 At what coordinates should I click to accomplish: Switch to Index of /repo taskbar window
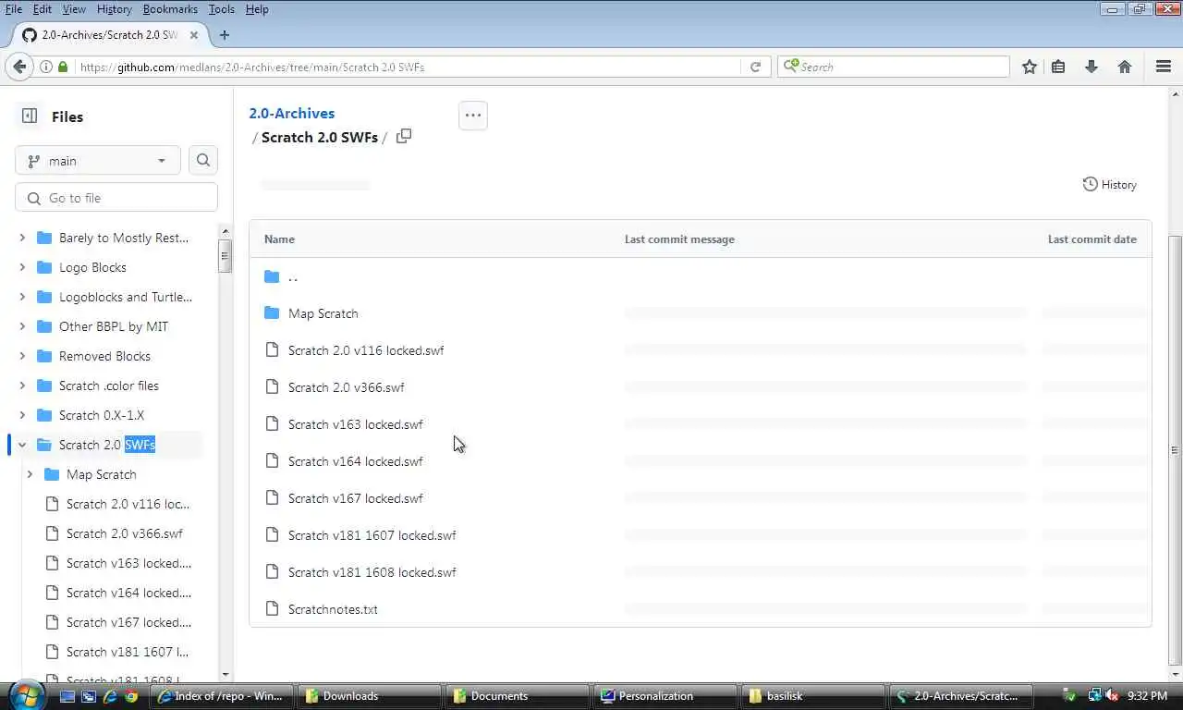(222, 695)
